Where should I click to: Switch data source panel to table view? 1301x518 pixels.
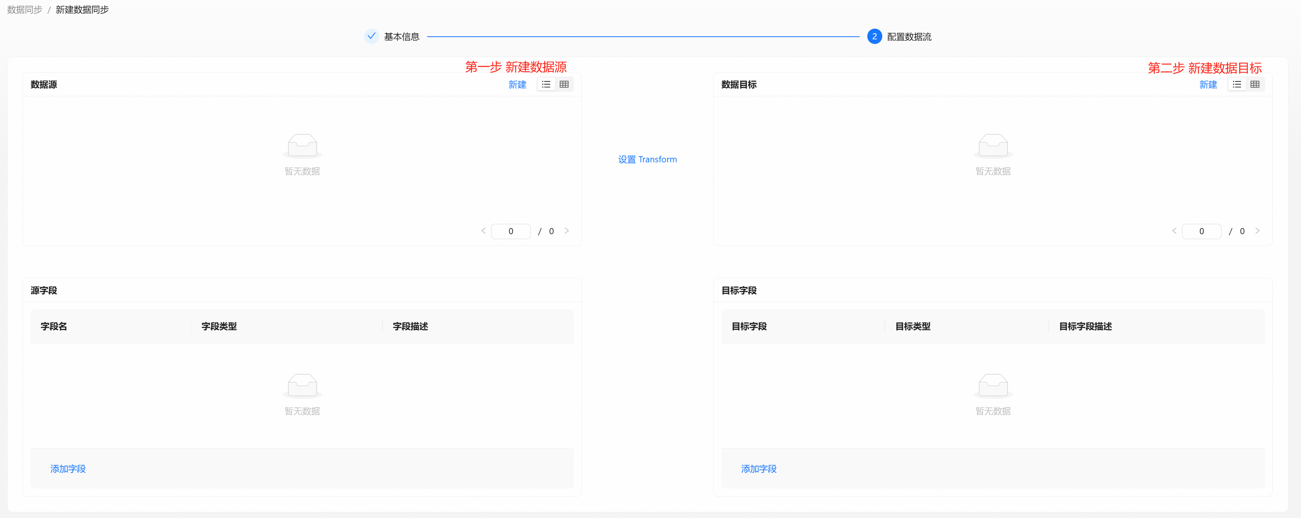564,84
